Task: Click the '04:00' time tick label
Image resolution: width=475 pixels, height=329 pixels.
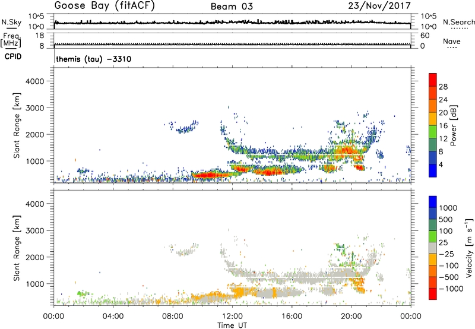Action: [113, 317]
